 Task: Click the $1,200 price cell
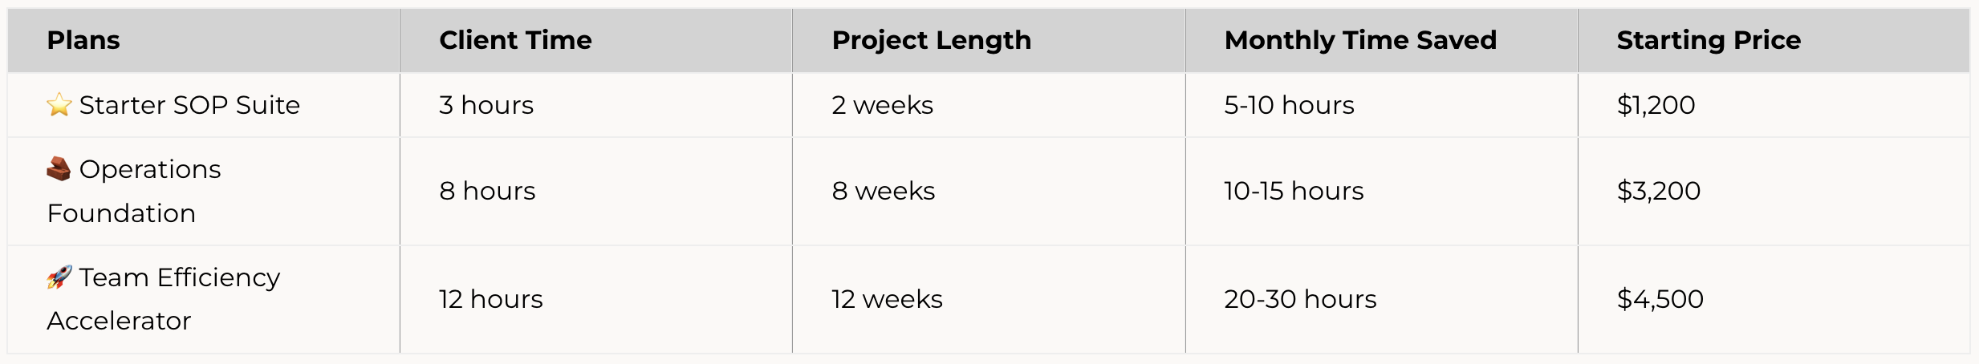[x=1656, y=105]
